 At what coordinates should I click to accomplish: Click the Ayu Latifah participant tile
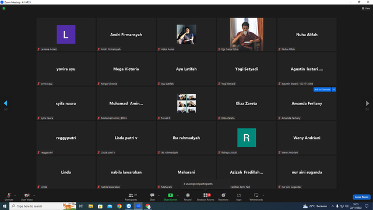(186, 69)
